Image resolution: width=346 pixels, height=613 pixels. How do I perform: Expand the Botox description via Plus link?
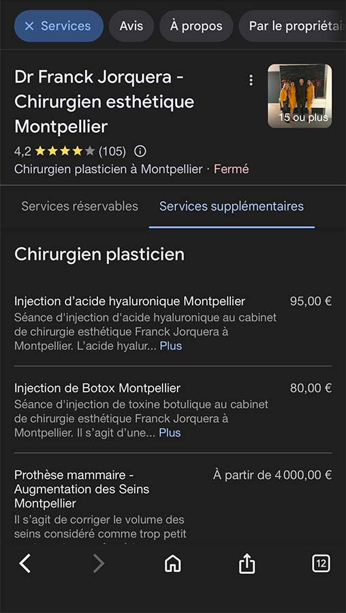pos(170,433)
